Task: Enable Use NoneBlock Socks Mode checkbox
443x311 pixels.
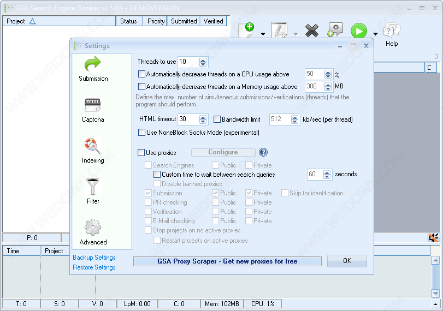Action: (x=141, y=133)
